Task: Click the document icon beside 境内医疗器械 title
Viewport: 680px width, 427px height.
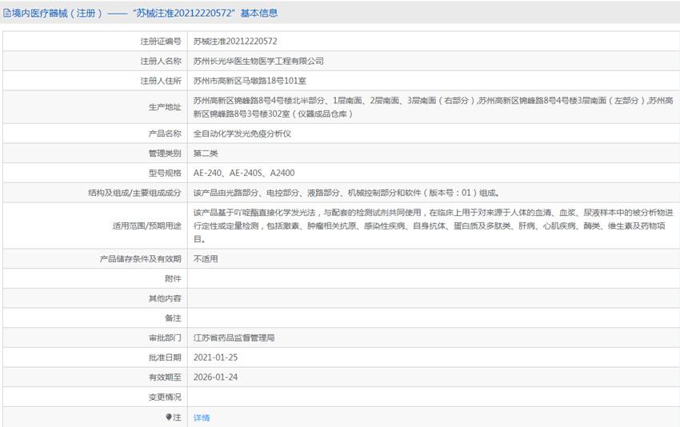Action: click(7, 13)
